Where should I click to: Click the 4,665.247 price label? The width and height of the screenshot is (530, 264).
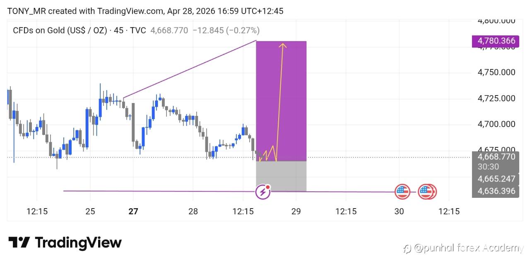(x=496, y=179)
